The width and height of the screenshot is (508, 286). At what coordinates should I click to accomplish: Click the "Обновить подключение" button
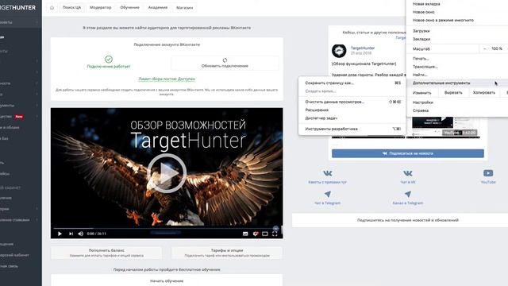225,63
